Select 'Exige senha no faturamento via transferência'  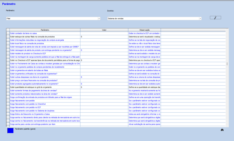point(45,121)
